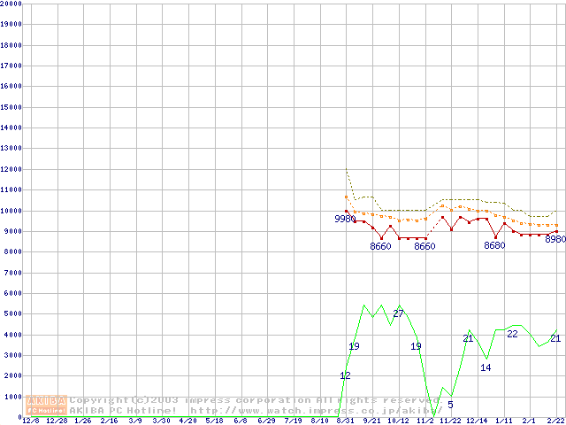The image size is (566, 425).
Task: Select the 1000 y-axis label
Action: pyautogui.click(x=12, y=398)
